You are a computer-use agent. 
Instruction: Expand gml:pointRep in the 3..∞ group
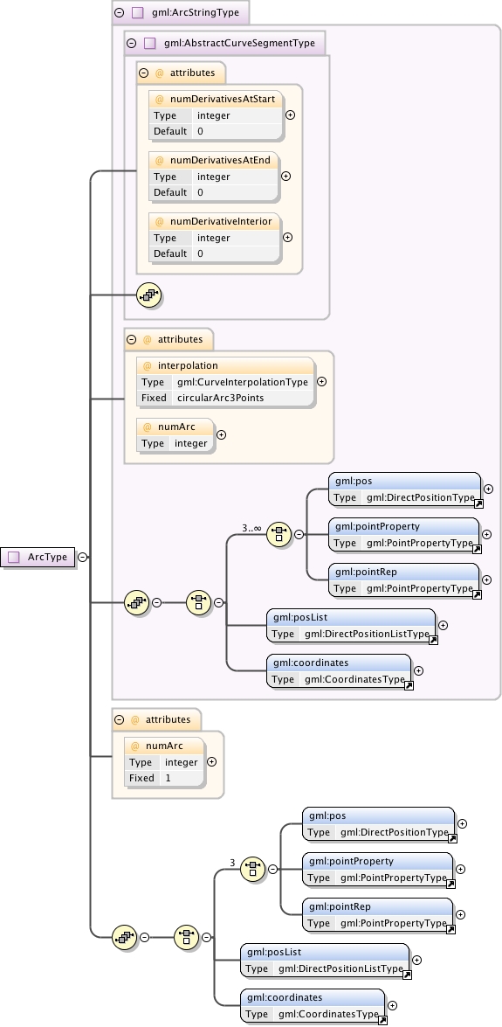(x=487, y=579)
